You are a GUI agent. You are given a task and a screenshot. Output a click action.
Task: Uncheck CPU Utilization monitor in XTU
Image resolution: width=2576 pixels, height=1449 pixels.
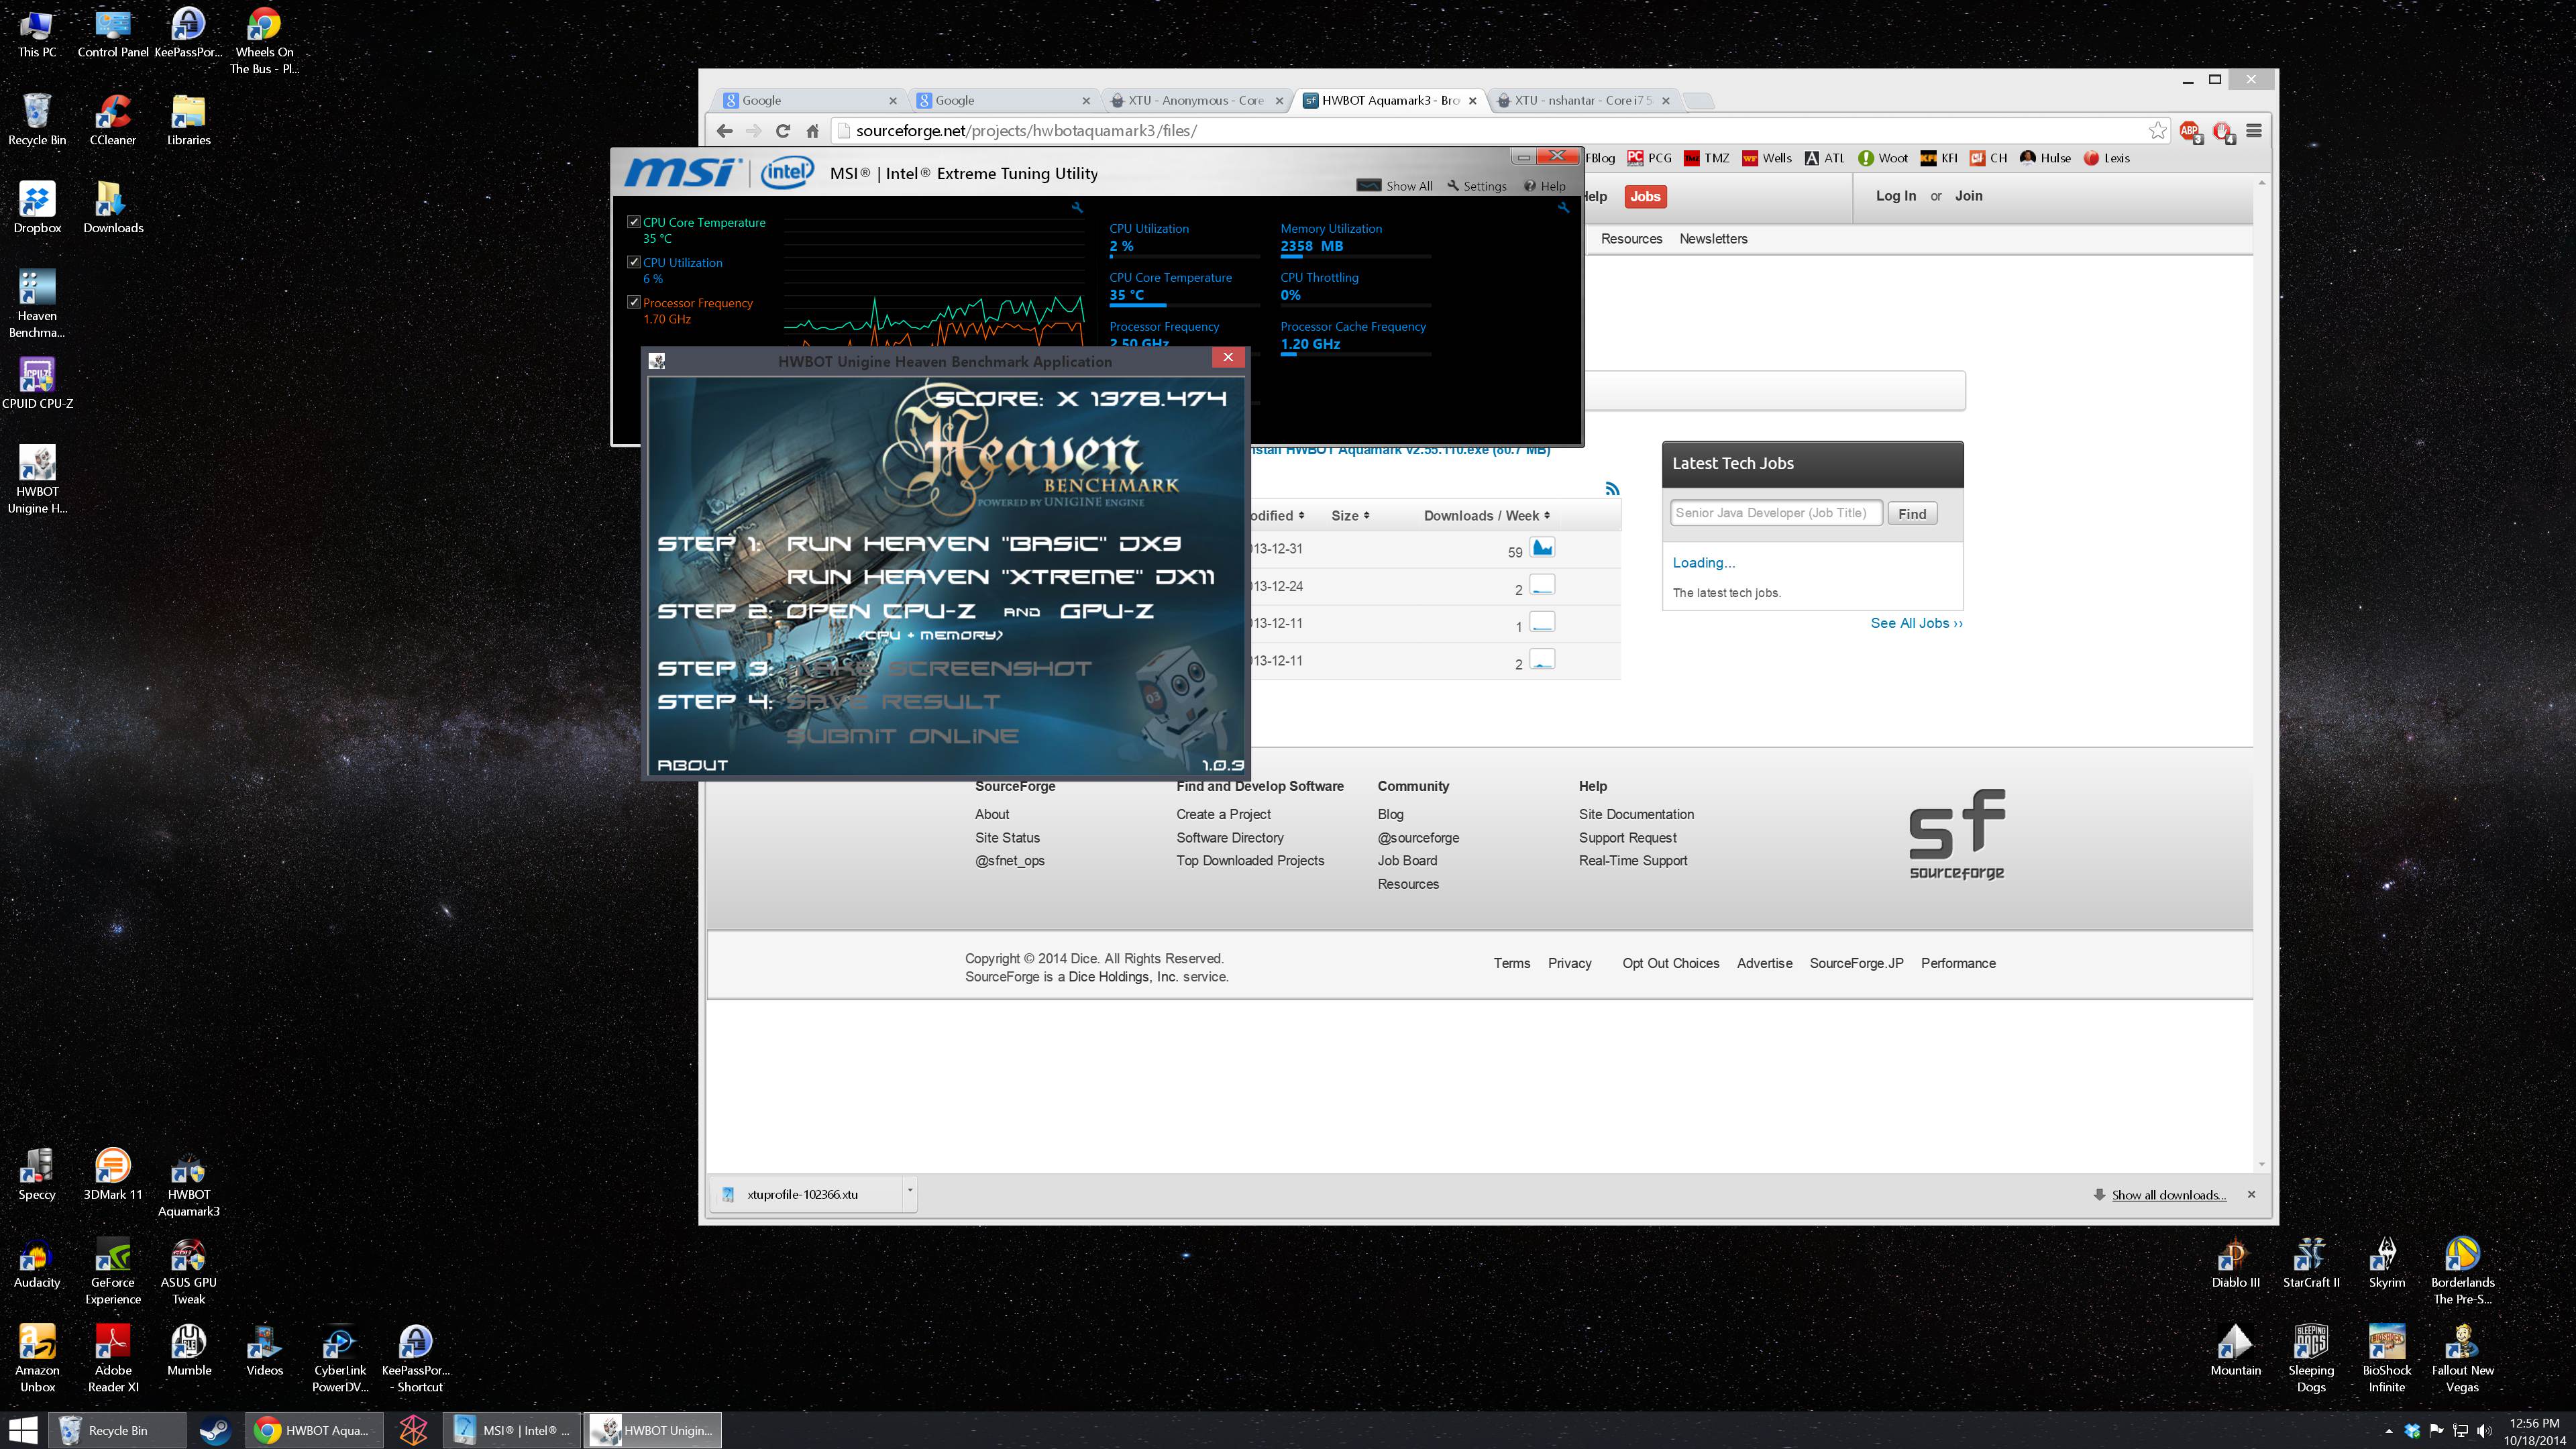pyautogui.click(x=633, y=262)
